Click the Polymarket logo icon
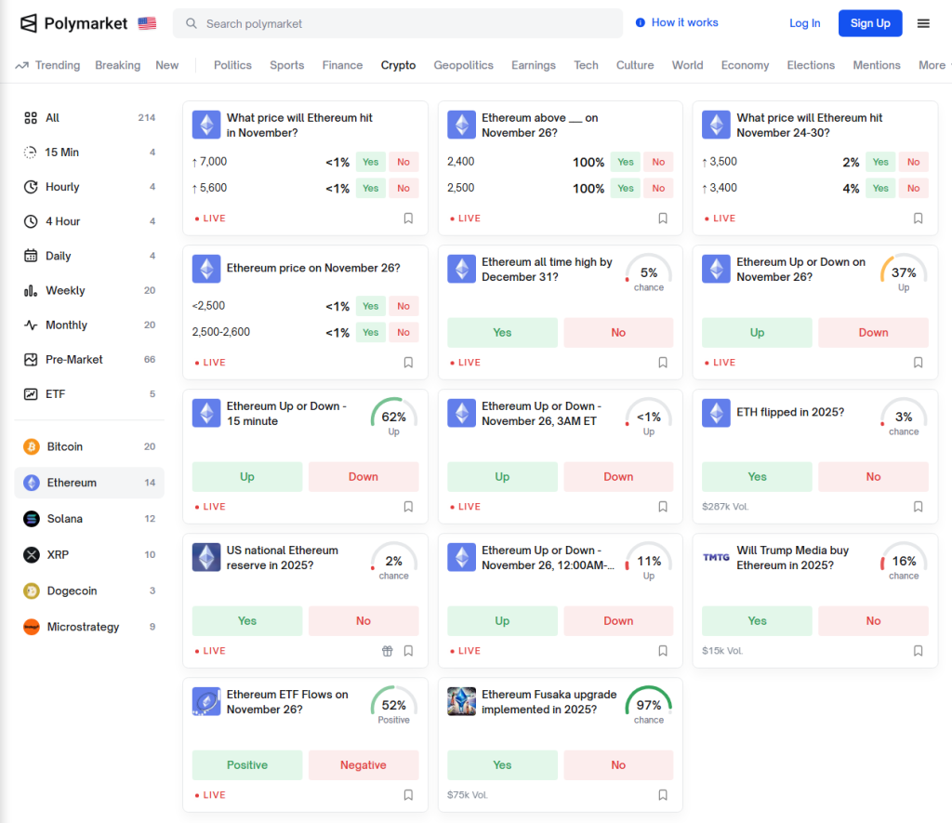 click(x=29, y=23)
